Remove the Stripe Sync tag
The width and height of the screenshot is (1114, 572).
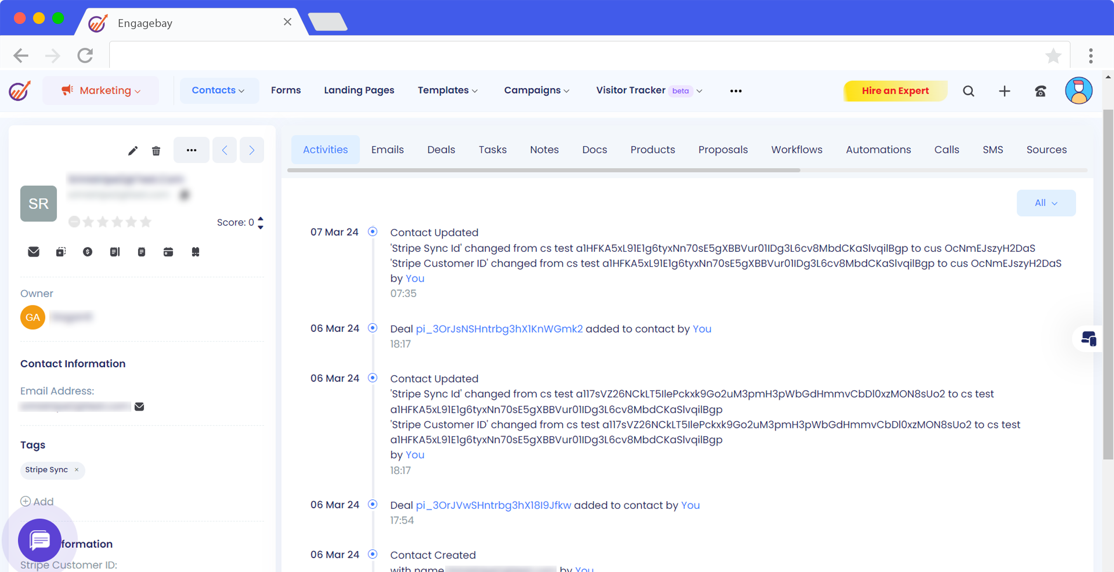pyautogui.click(x=77, y=470)
